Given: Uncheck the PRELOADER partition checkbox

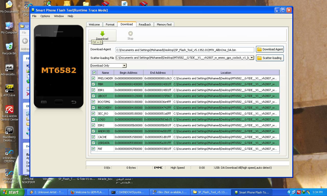Looking at the screenshot, I should (94, 78).
